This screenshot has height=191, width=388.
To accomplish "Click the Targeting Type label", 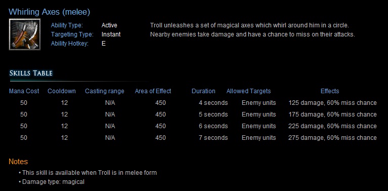I will click(72, 34).
